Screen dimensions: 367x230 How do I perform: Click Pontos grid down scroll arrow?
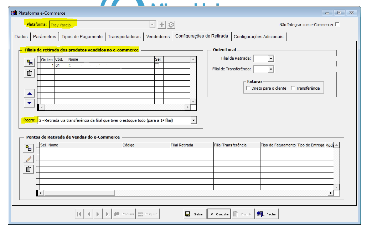337,187
